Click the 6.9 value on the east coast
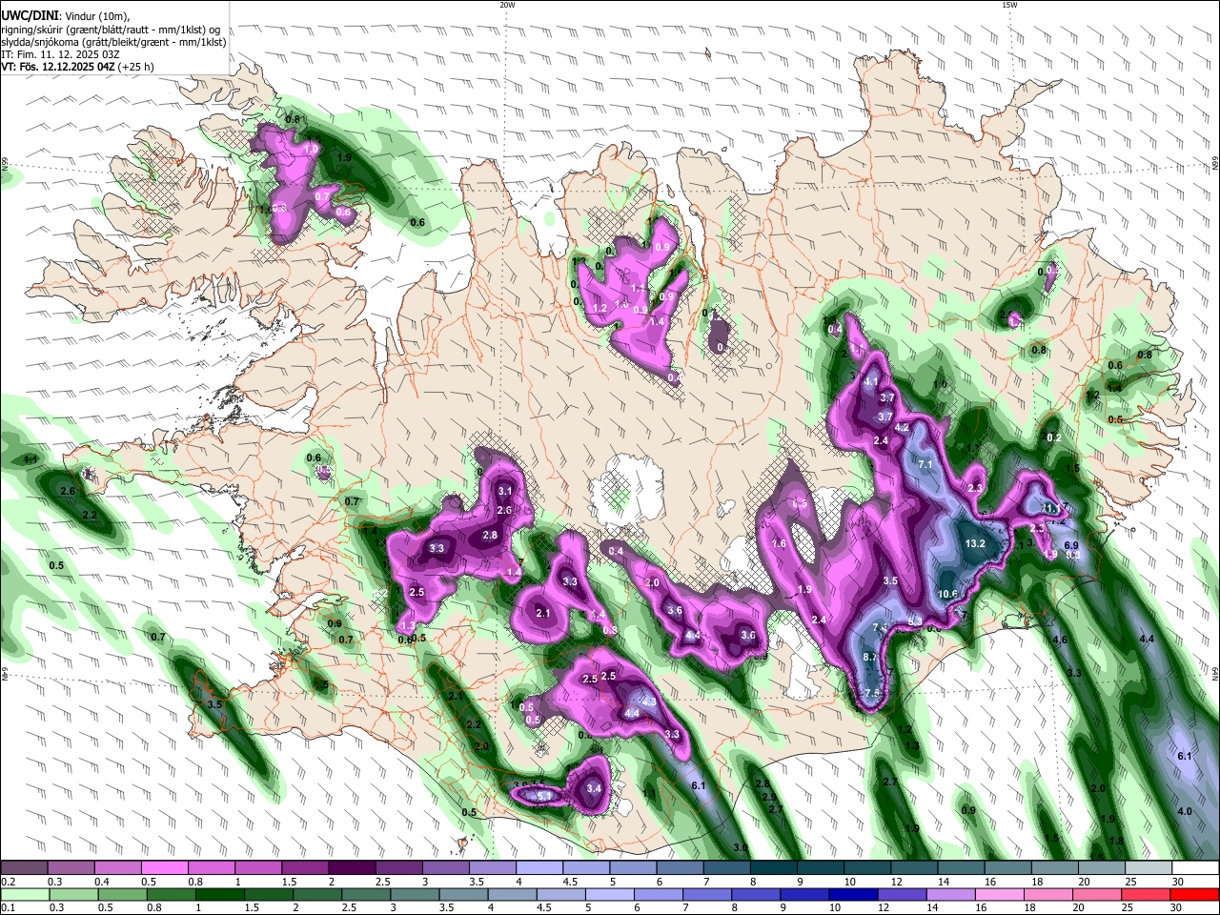This screenshot has height=915, width=1220. pos(1070,545)
